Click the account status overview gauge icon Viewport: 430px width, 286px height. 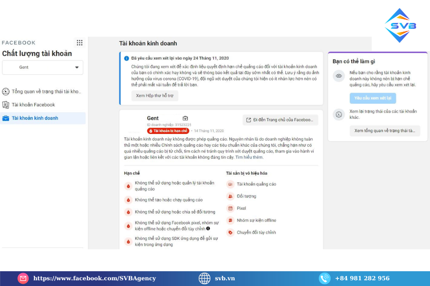coord(6,92)
